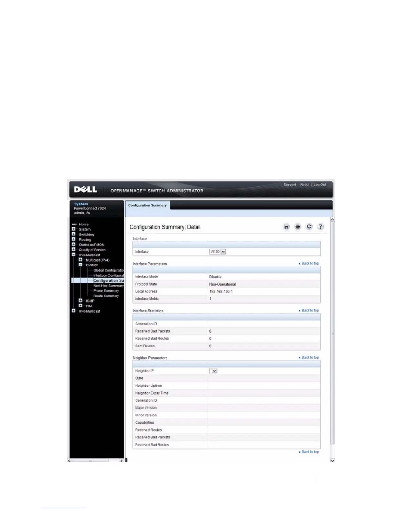395x511 pixels.
Task: Expand the IGMP tree node
Action: 80,301
